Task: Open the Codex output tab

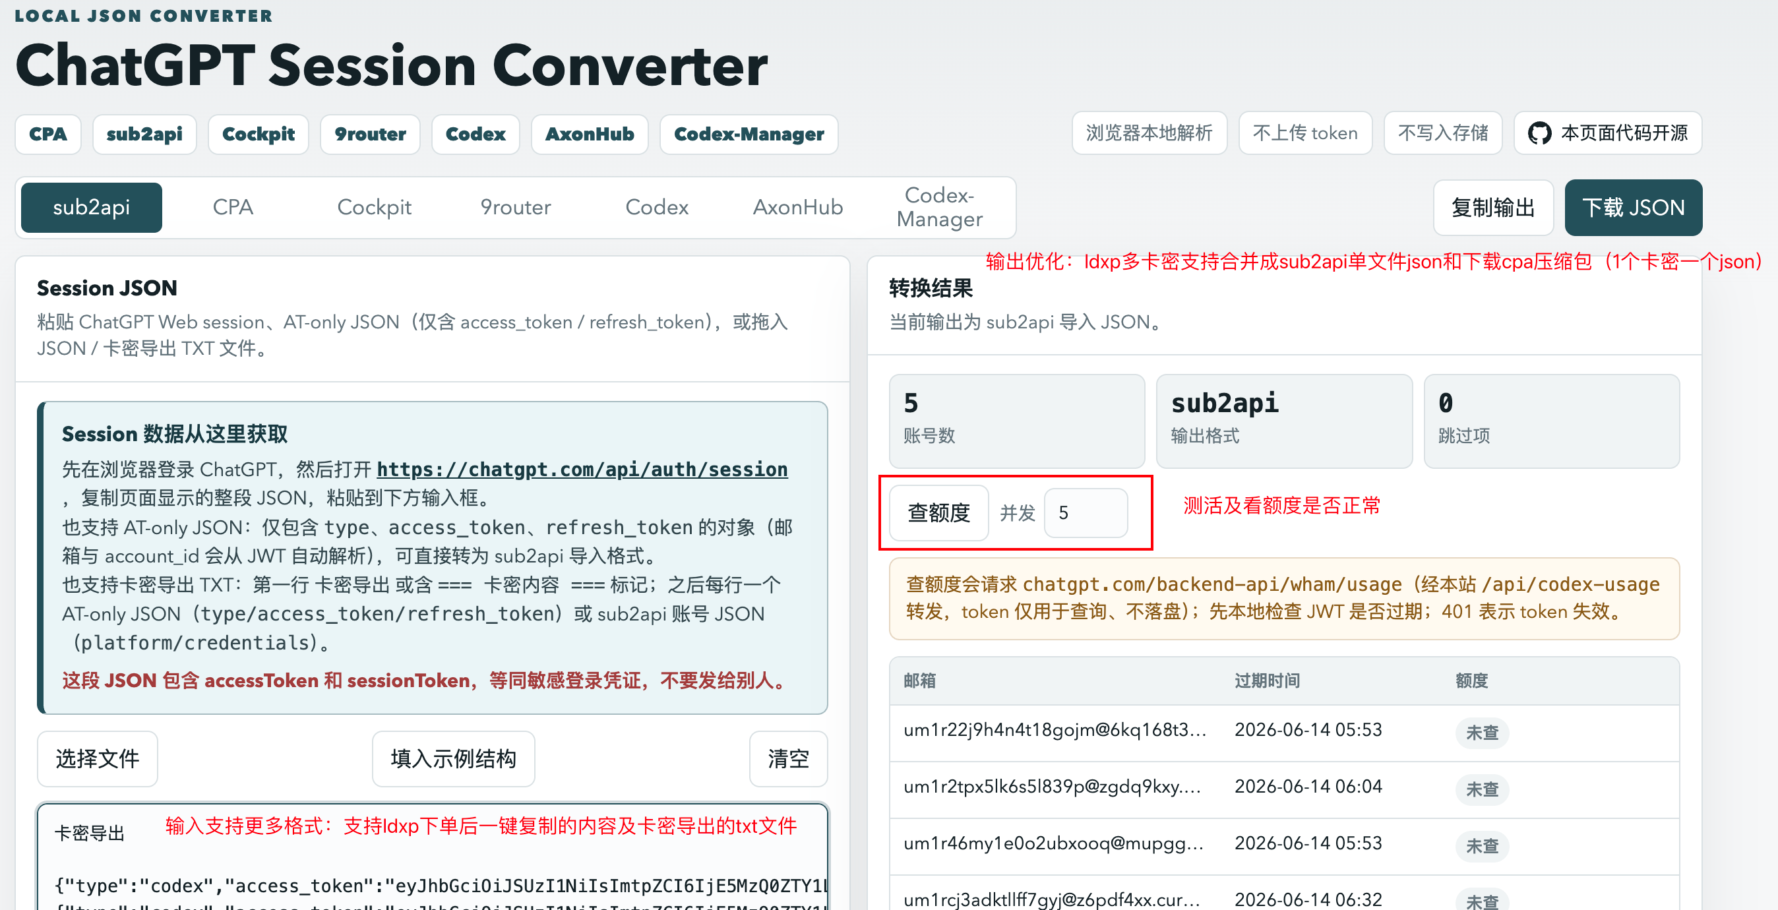Action: click(656, 207)
